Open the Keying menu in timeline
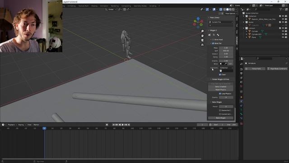This screenshot has width=289, height=163. pos(22,125)
